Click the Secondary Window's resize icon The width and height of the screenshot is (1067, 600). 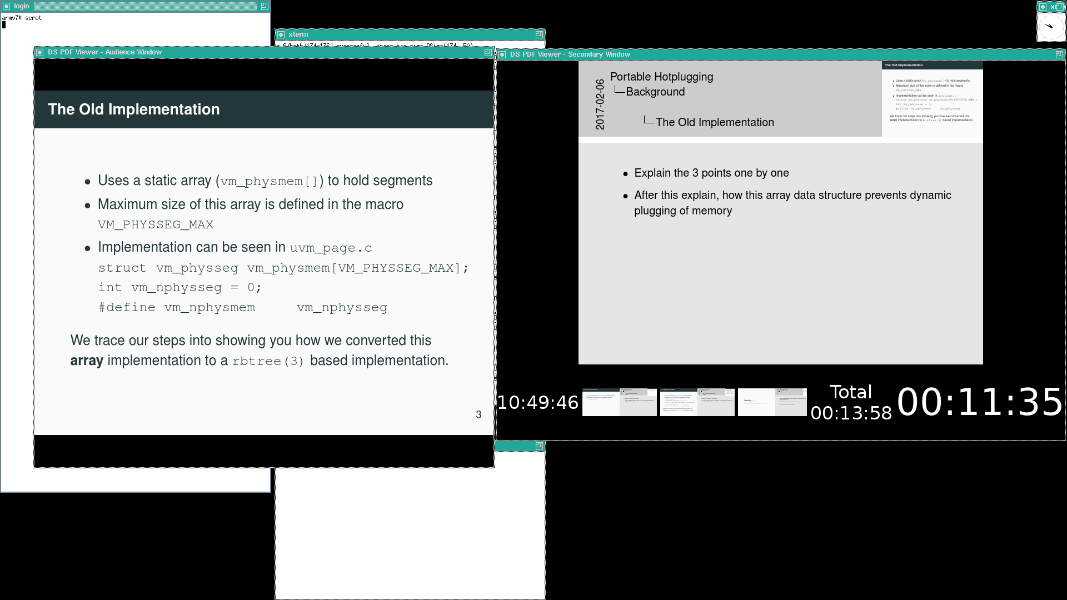click(1059, 54)
